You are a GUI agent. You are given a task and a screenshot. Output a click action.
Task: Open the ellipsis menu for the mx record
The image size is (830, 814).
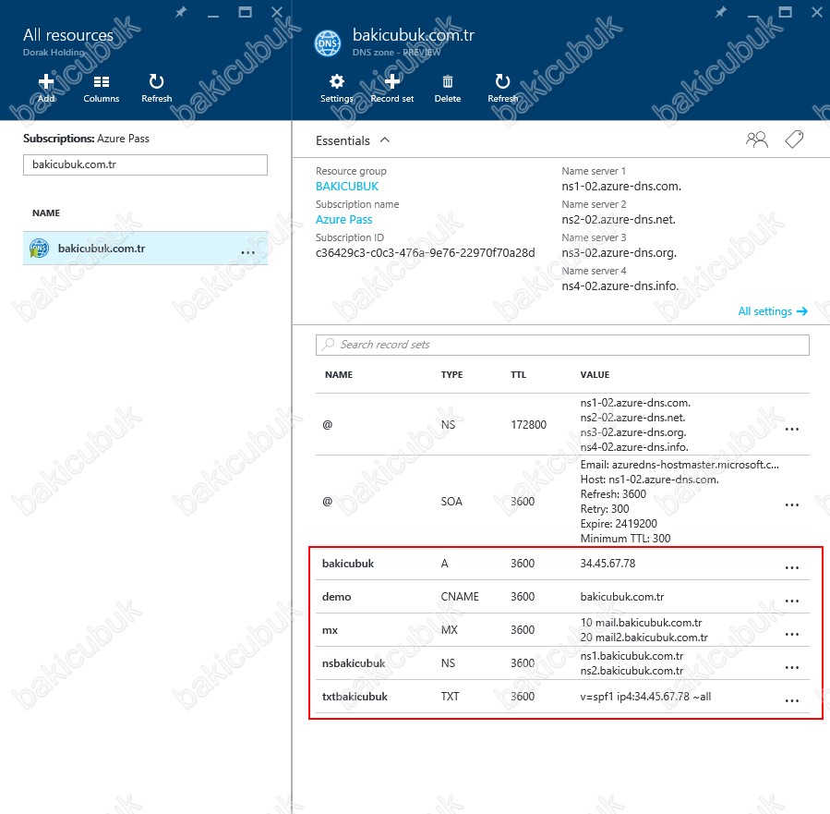[792, 635]
